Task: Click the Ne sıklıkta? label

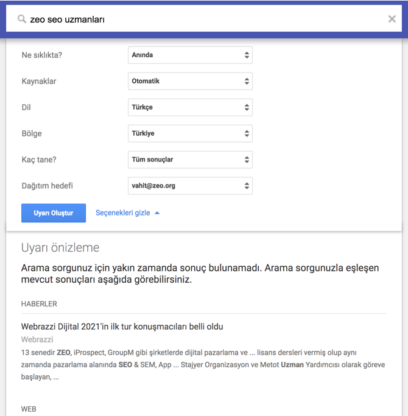Action: click(x=41, y=55)
